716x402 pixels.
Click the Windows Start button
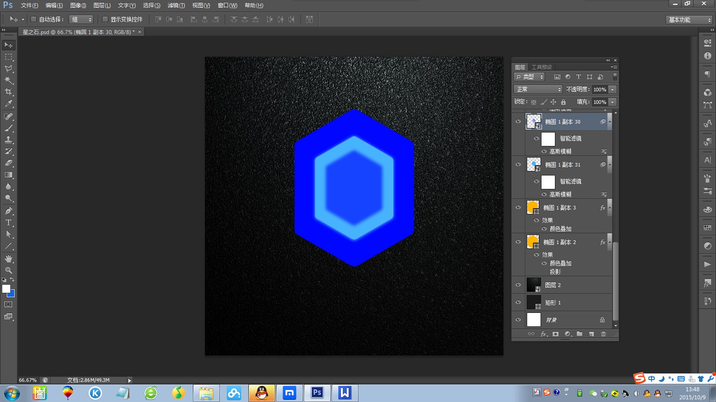(12, 393)
